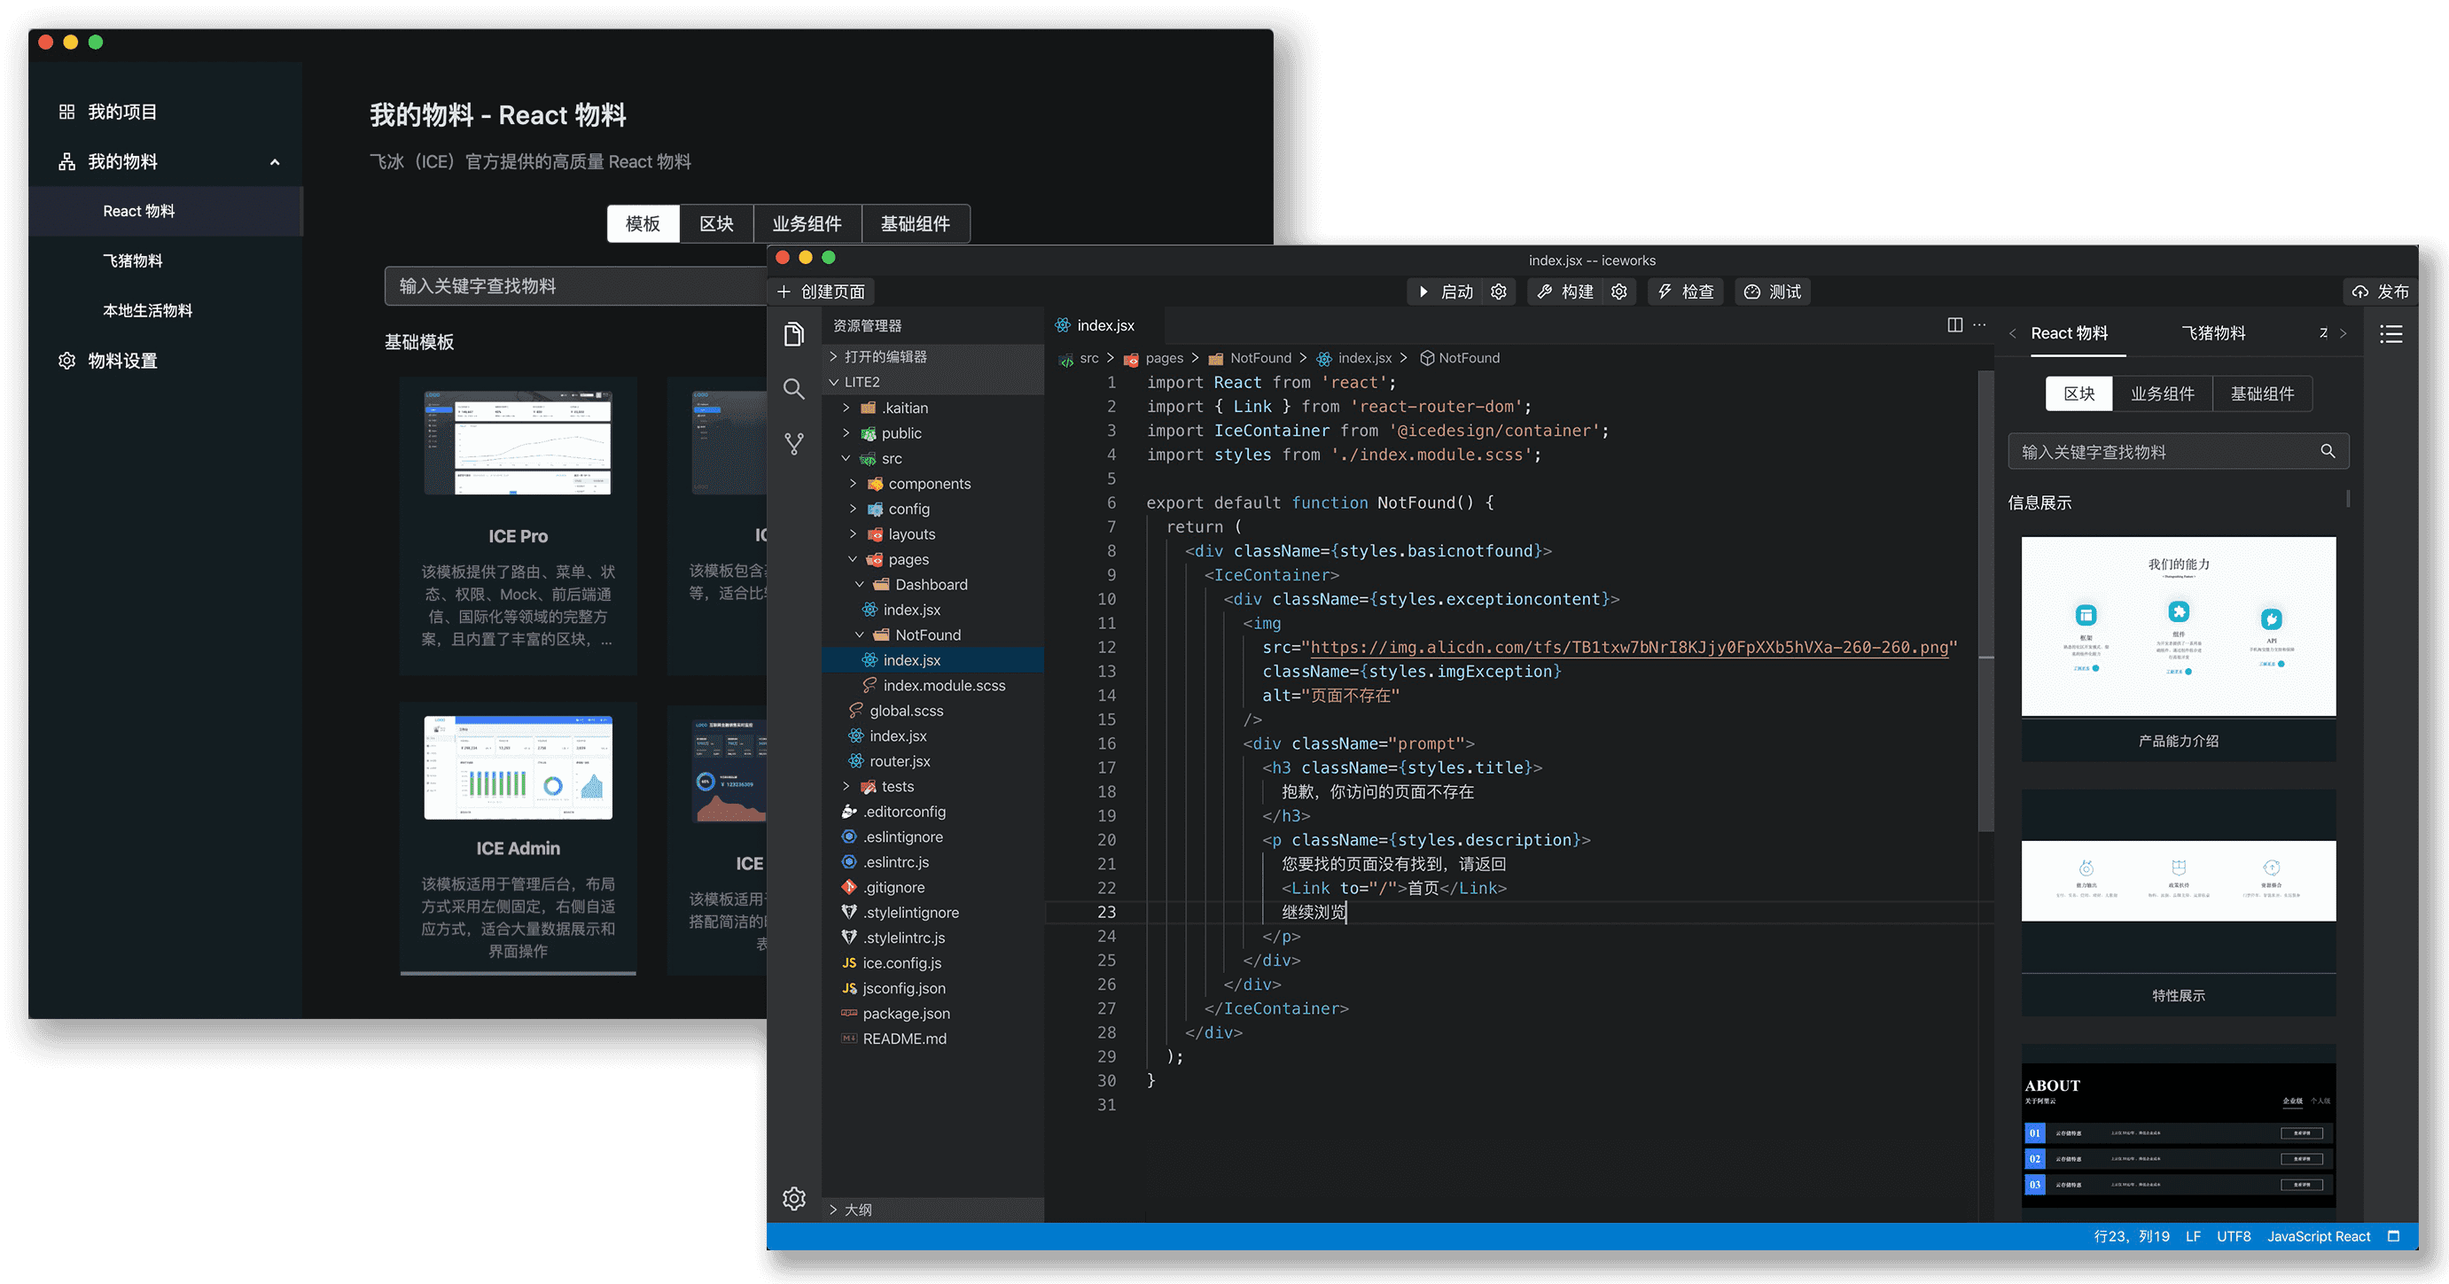The image size is (2449, 1284).
Task: Click the 产品能力介绍 block thumbnail
Action: (2178, 626)
